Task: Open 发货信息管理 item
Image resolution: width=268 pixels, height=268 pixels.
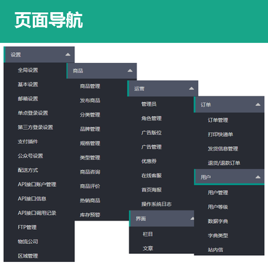Action: 223,149
